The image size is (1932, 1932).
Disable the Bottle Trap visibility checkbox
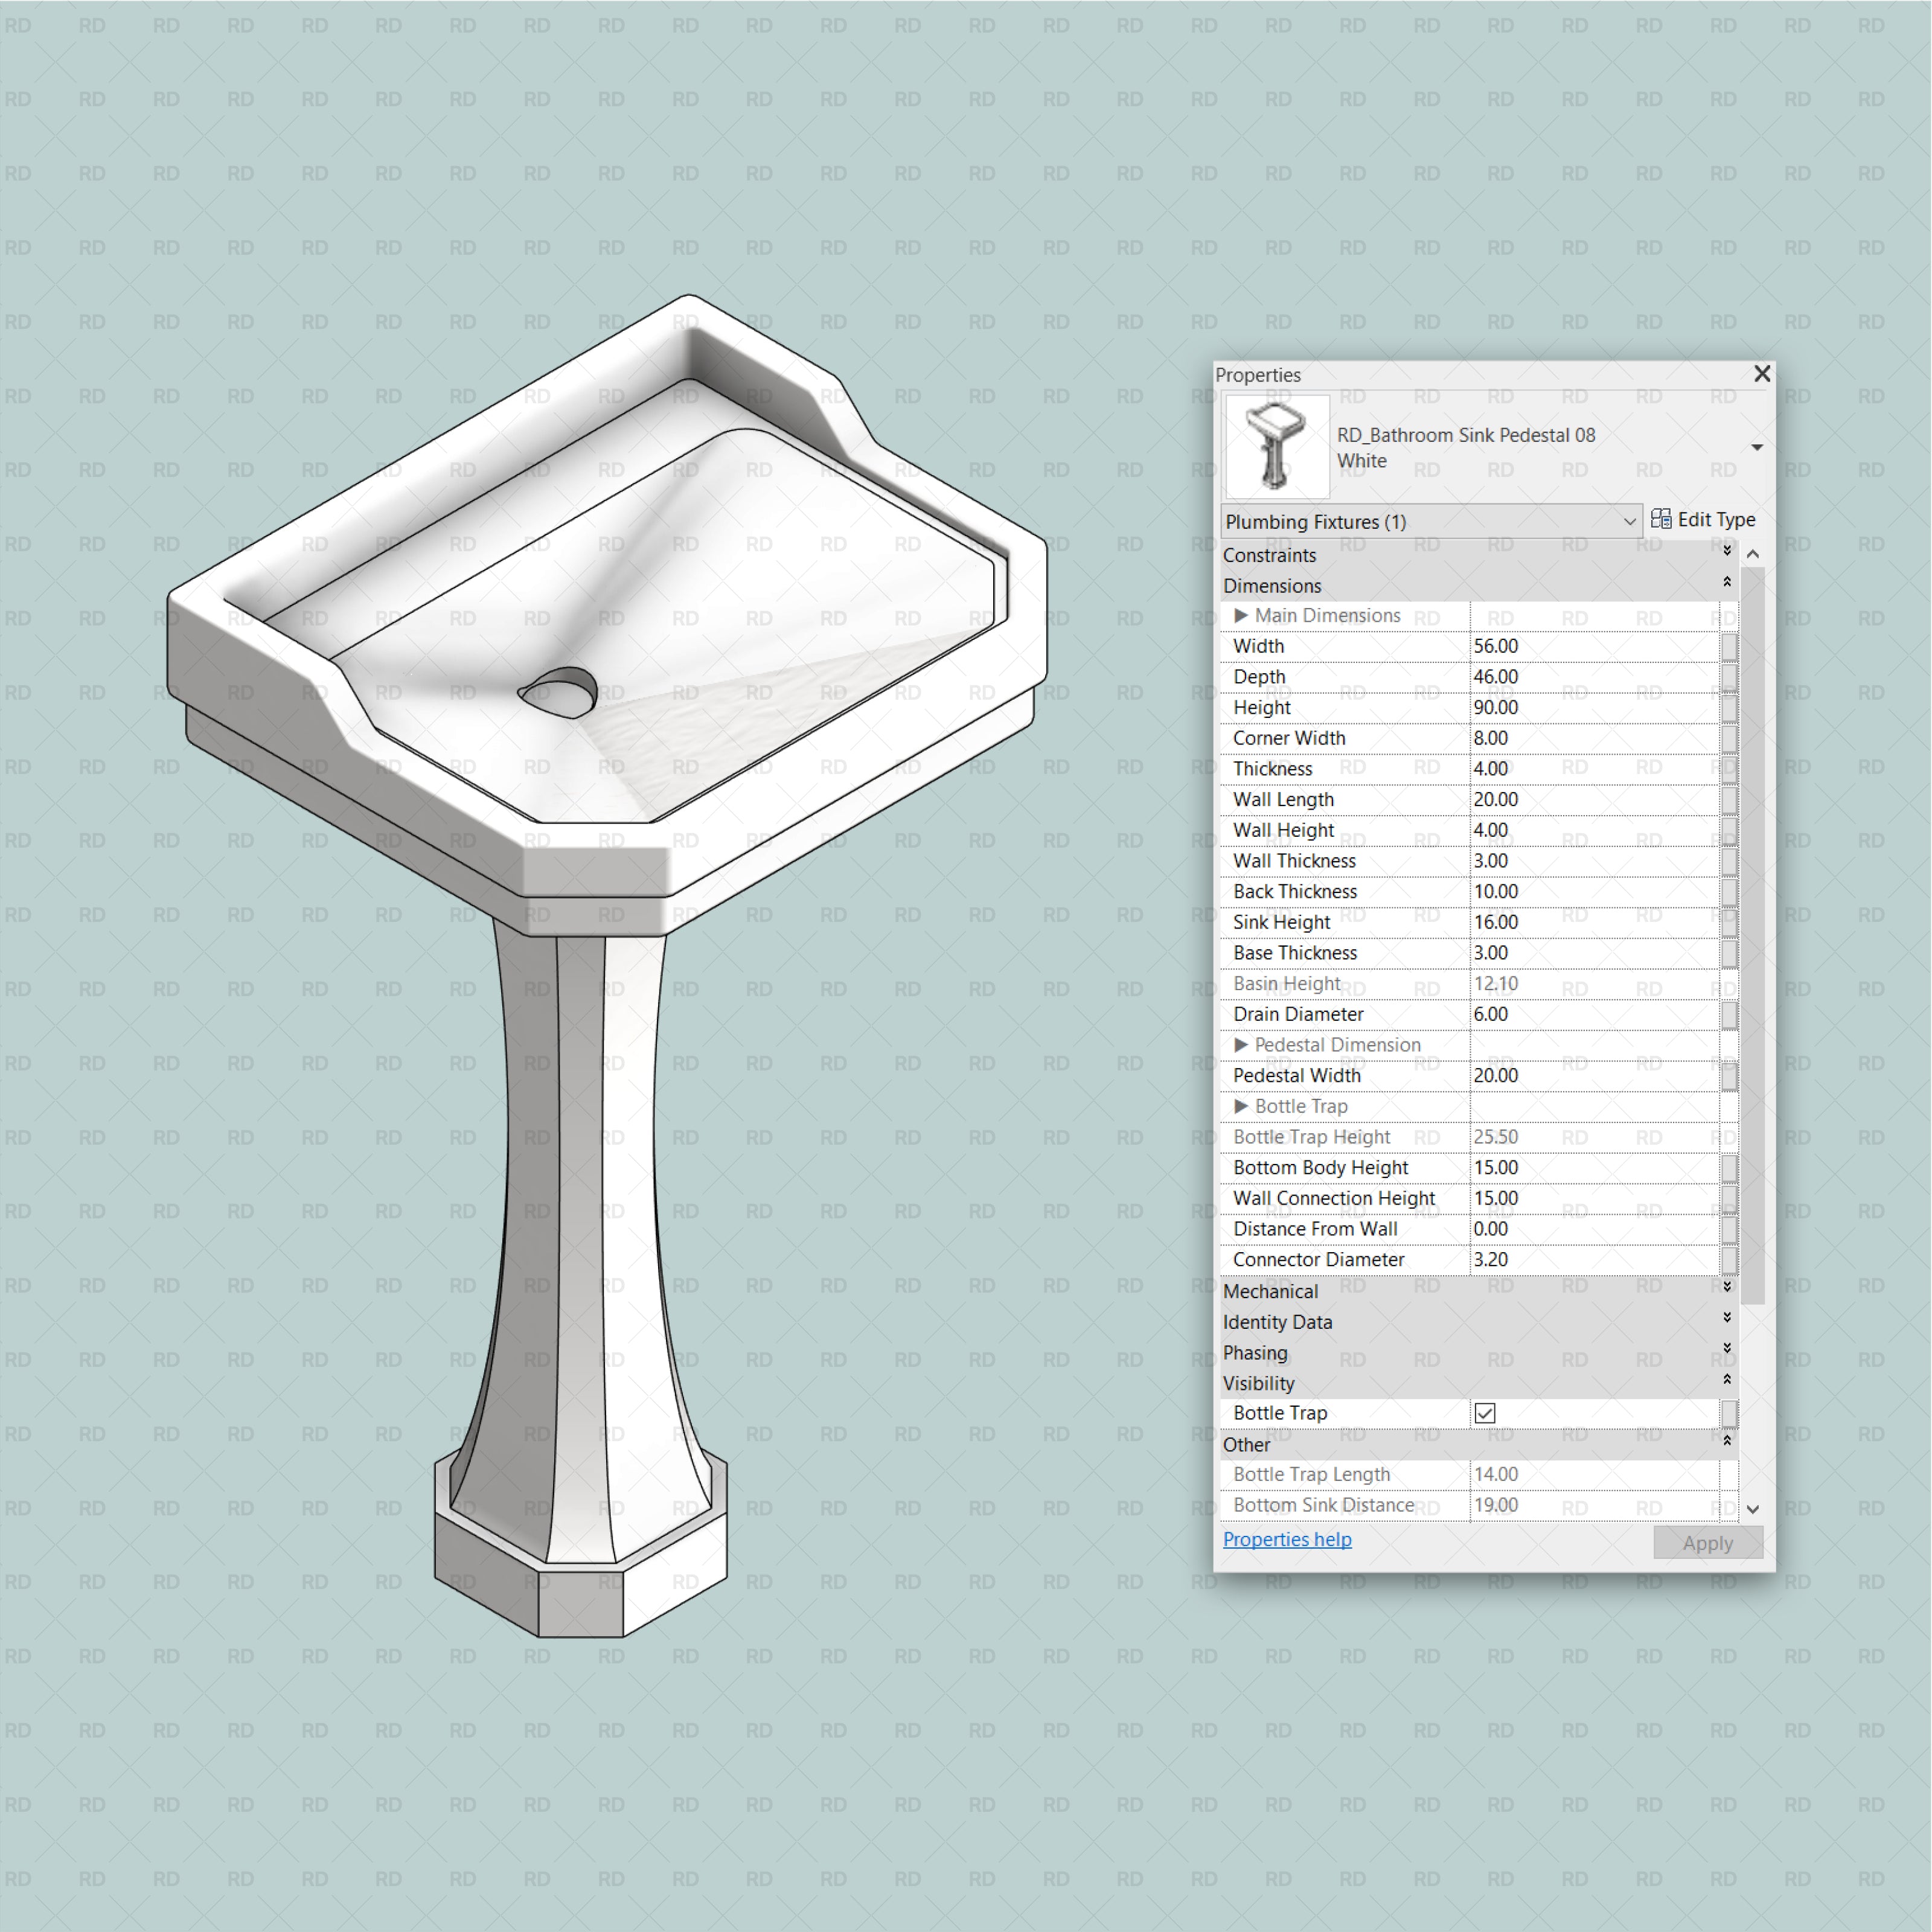click(x=1484, y=1412)
